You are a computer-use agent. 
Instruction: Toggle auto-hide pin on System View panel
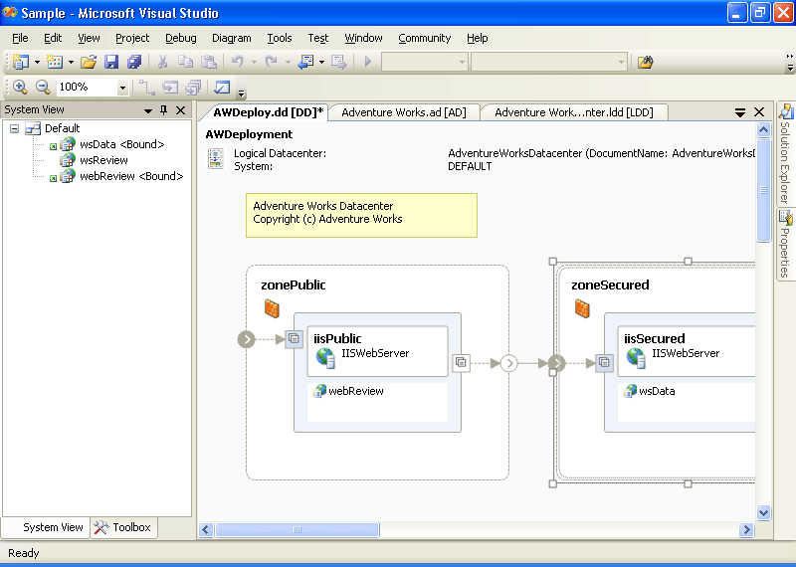164,110
